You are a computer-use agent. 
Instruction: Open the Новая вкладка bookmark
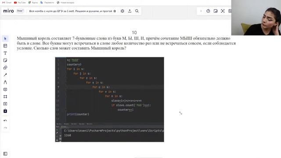tap(65, 3)
